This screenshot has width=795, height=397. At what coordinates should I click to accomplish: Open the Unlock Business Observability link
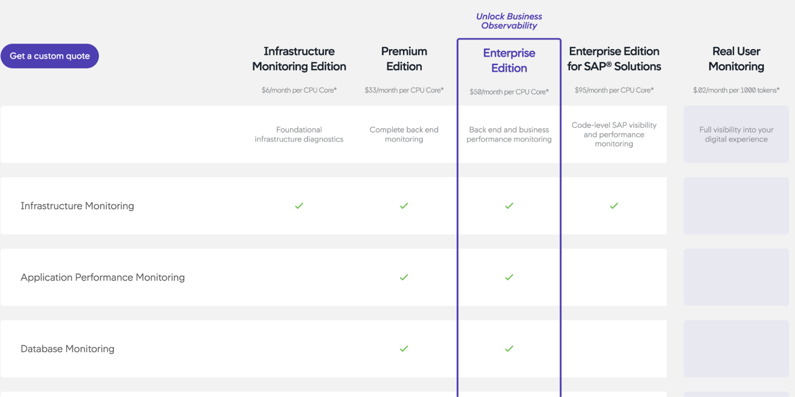(x=509, y=21)
